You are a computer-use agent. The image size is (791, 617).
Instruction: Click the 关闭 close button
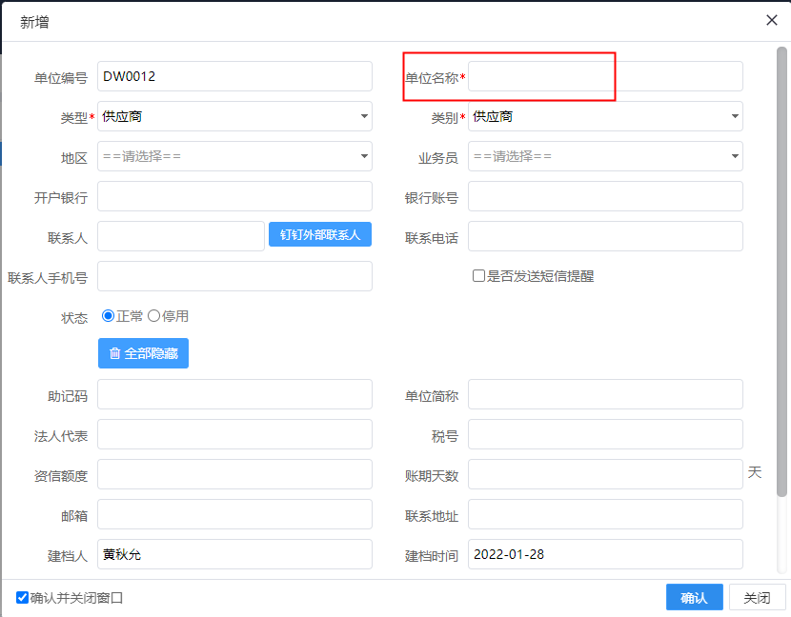[758, 597]
